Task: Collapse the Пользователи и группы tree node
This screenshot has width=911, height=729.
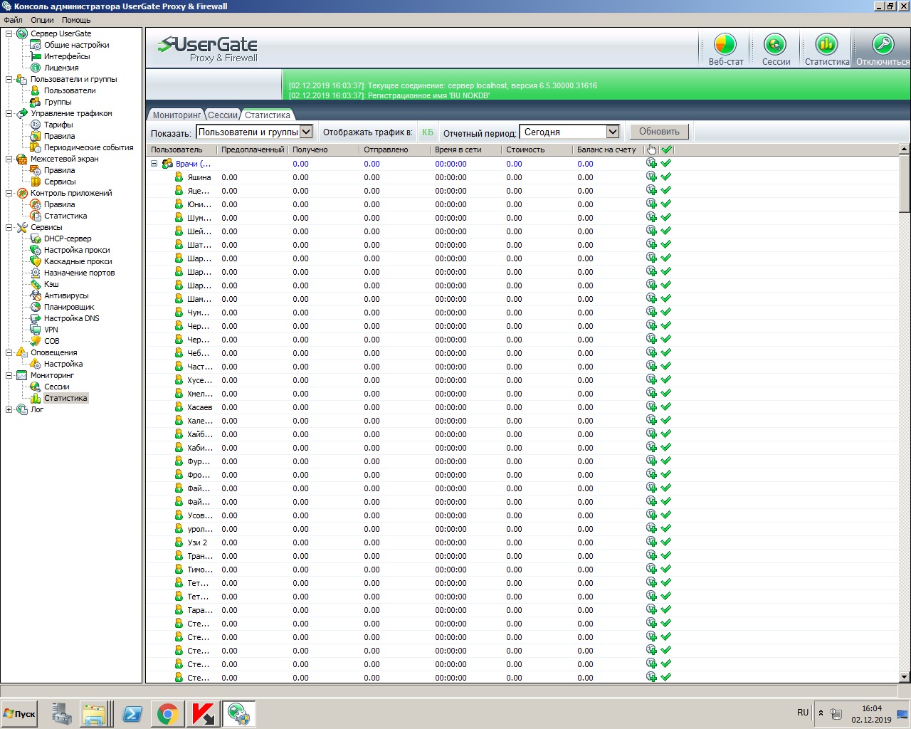Action: [9, 79]
